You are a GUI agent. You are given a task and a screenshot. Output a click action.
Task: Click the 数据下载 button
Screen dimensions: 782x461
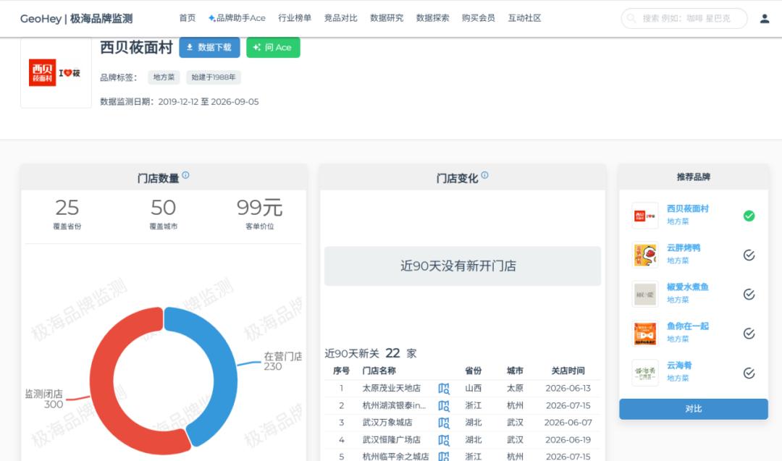209,47
